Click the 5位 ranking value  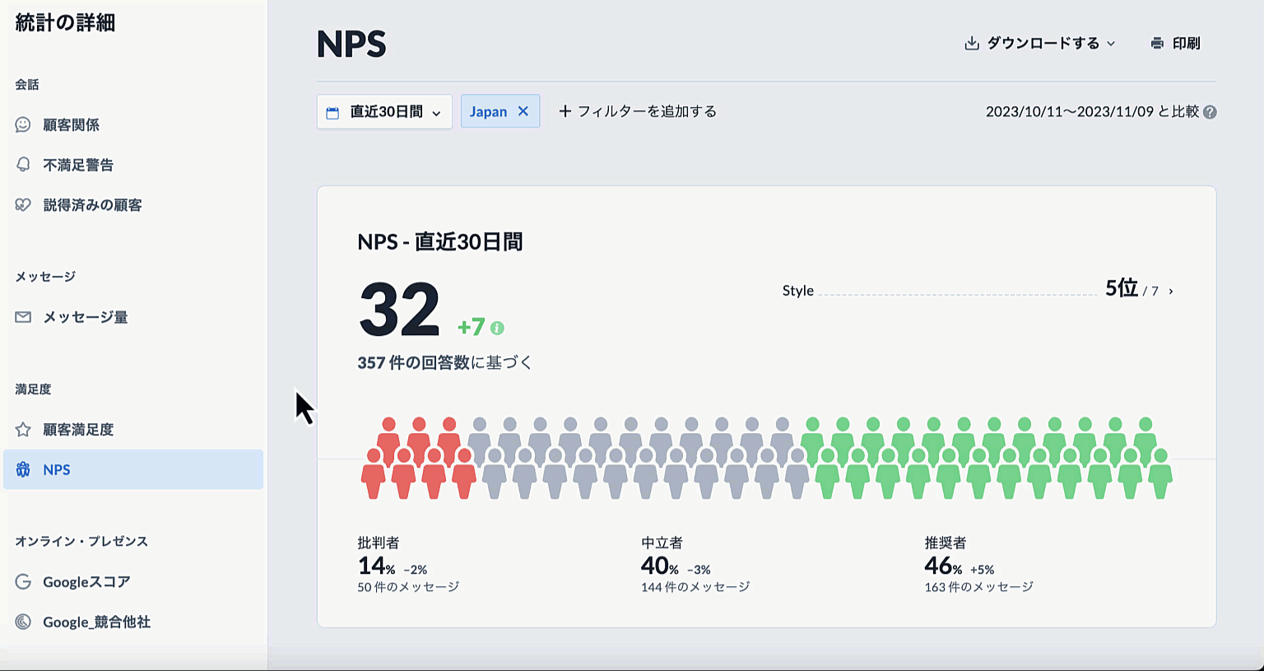[x=1121, y=288]
